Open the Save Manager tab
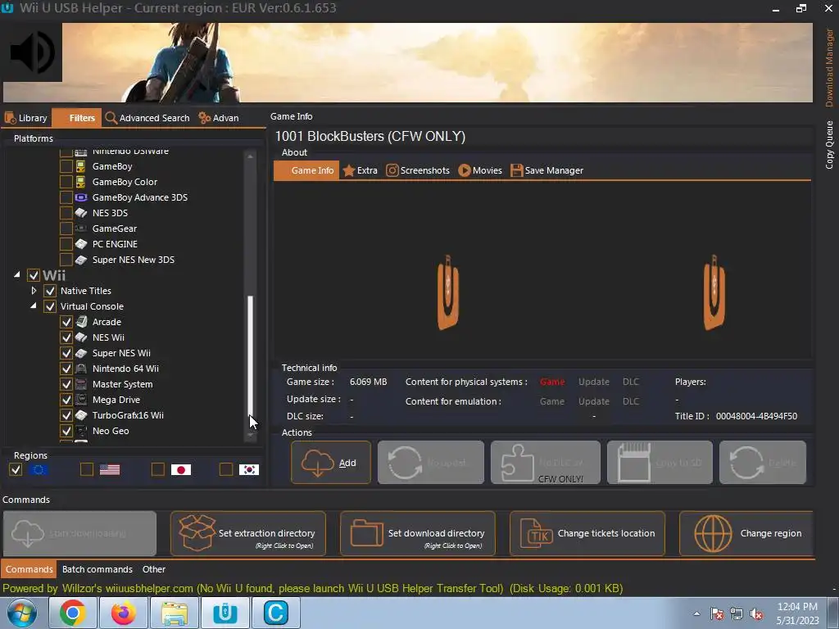Screen dimensions: 839x629 (546, 170)
